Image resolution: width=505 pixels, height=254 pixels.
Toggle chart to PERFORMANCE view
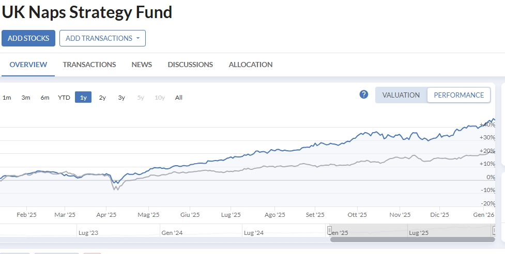(x=458, y=95)
